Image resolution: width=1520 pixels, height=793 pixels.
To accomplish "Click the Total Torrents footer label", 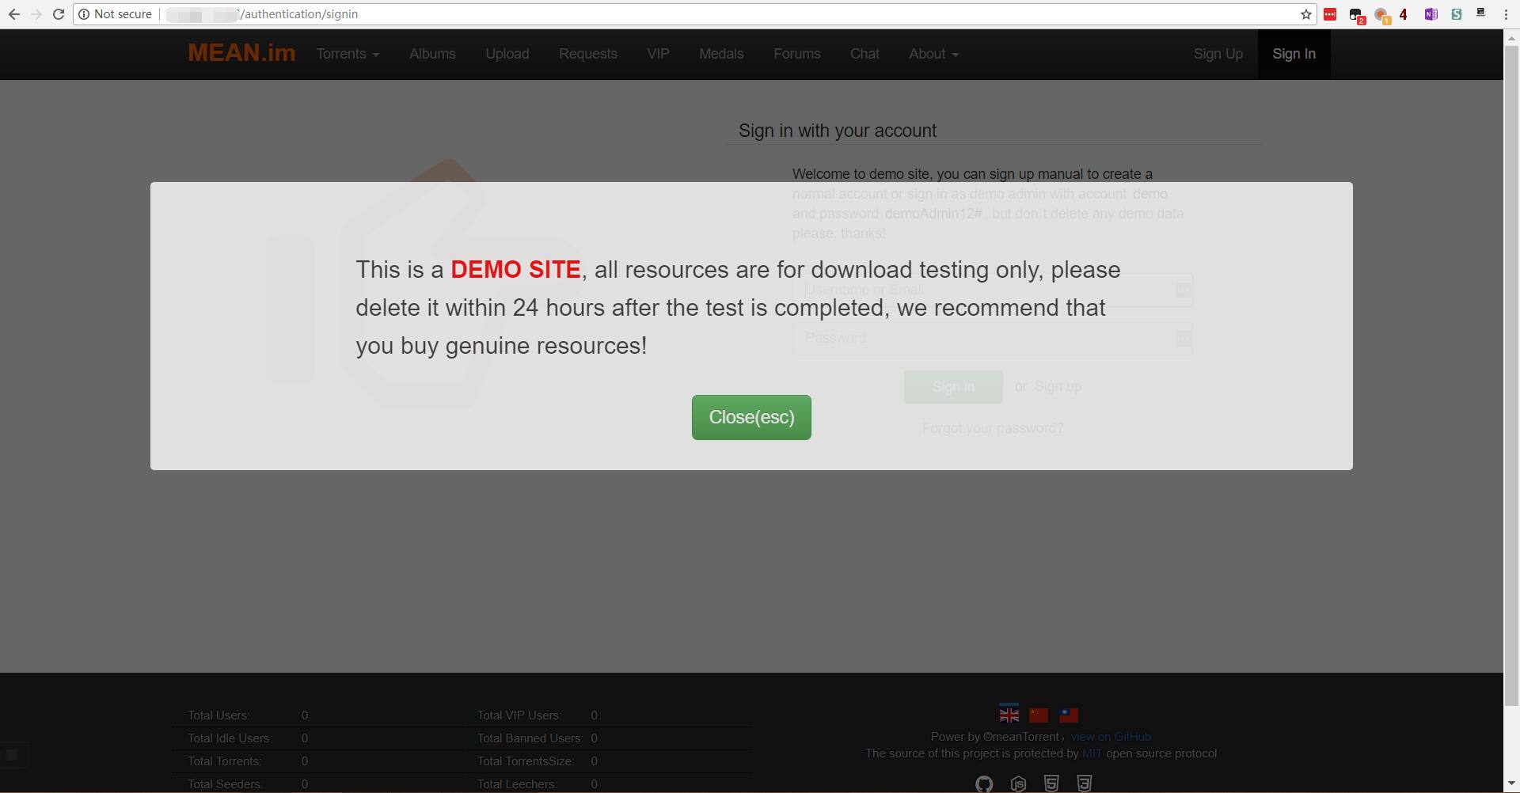I will [225, 761].
